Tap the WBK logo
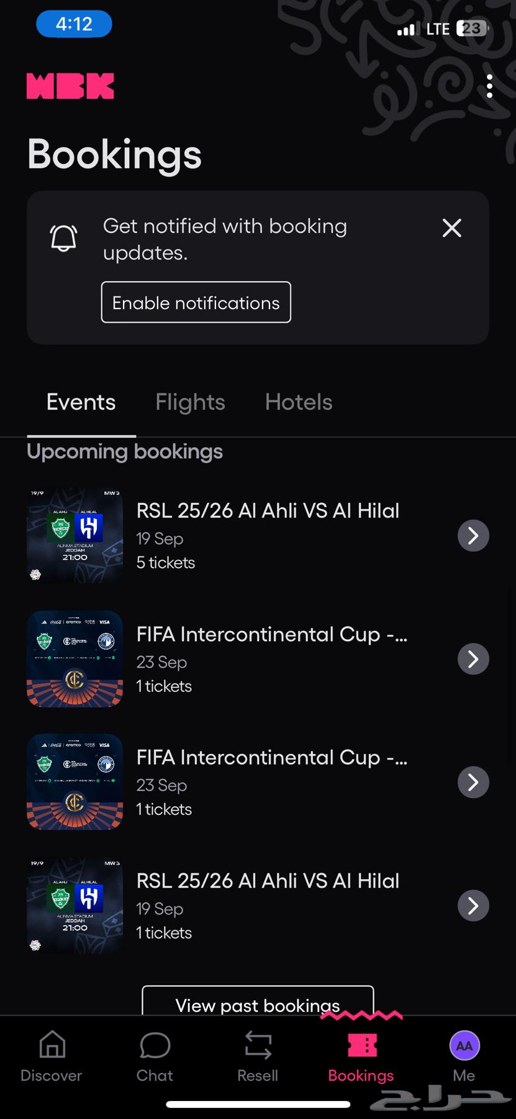The height and width of the screenshot is (1119, 516). click(x=70, y=86)
